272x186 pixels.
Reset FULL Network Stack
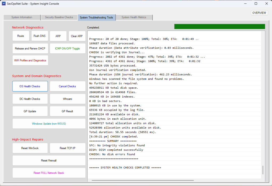[49, 173]
